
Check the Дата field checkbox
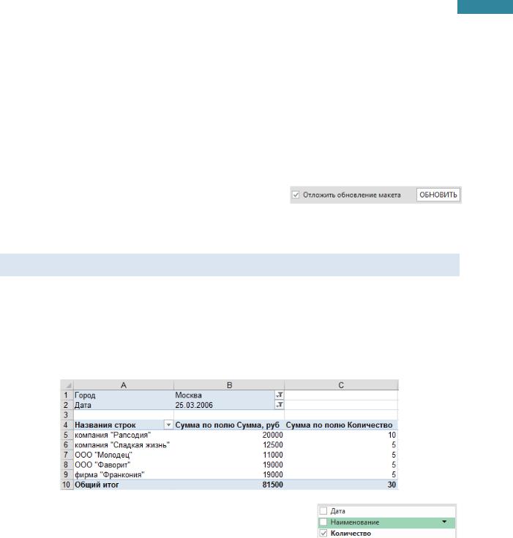pyautogui.click(x=323, y=511)
